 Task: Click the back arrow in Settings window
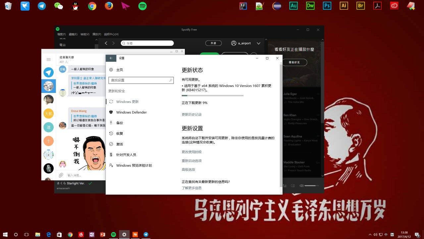(x=111, y=58)
